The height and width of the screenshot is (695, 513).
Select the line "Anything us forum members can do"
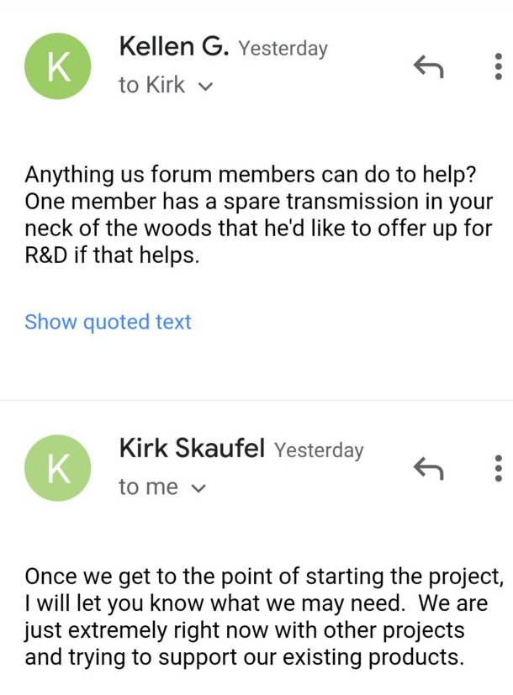click(x=250, y=175)
